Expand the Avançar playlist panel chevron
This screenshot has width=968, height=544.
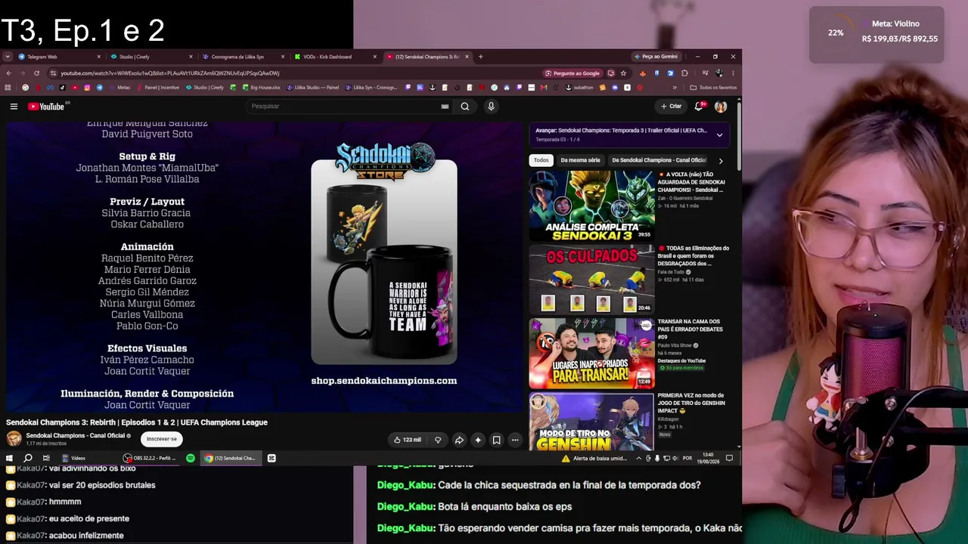pyautogui.click(x=719, y=134)
